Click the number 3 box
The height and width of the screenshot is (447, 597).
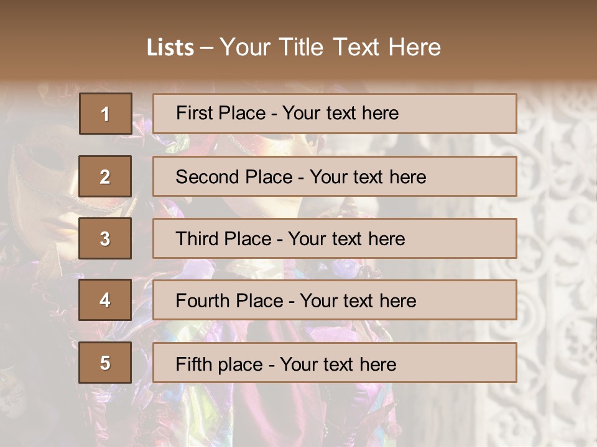coord(105,238)
